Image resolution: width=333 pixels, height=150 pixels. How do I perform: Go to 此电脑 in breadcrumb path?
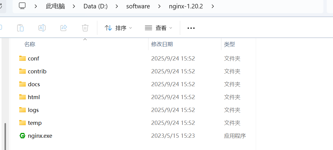coord(55,6)
